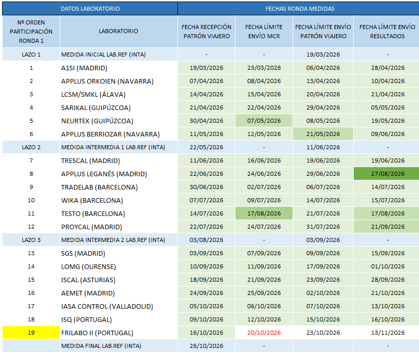Select the MEDIDA INTERMEDIA 1 LAB.REF (INTA) cell
This screenshot has height=352, width=419.
pos(119,147)
